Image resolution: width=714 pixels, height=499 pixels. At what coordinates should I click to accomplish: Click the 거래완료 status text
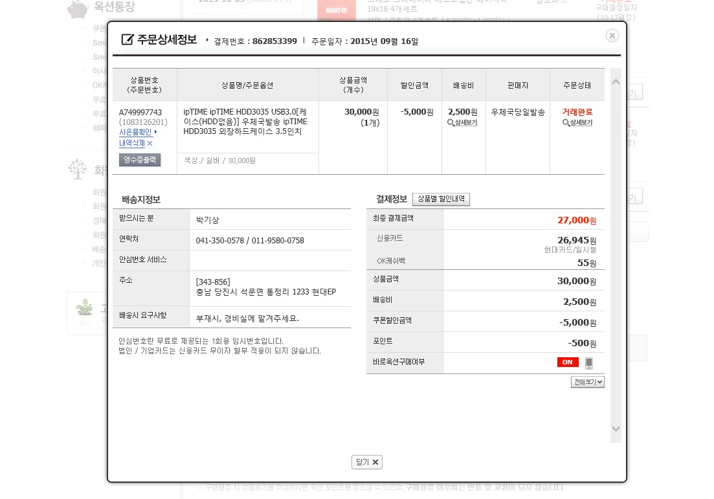pos(577,112)
